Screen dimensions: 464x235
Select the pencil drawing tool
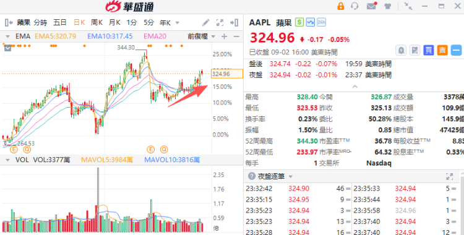205,22
